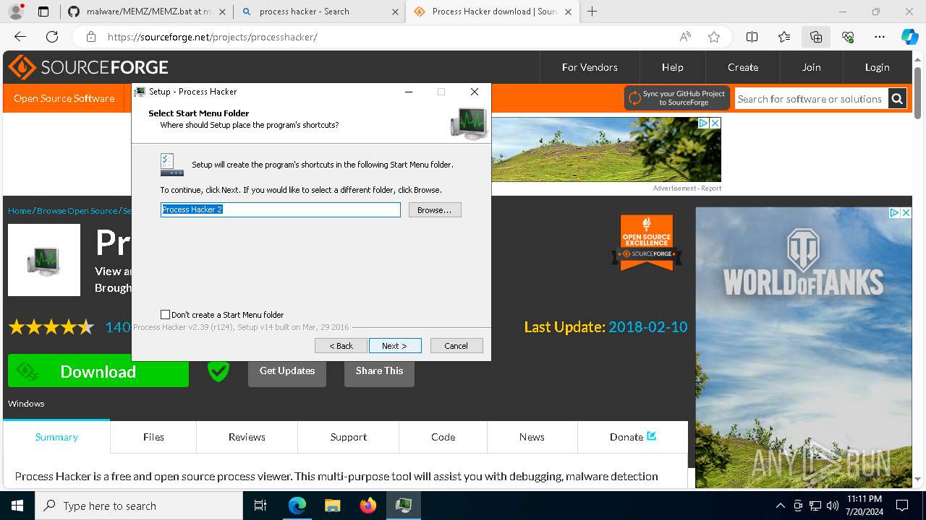This screenshot has width=926, height=520.
Task: Show hidden system tray icons
Action: pos(780,506)
